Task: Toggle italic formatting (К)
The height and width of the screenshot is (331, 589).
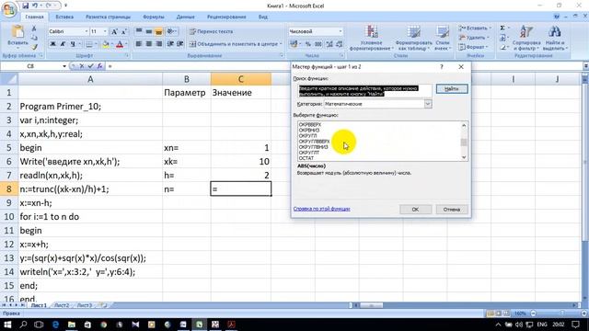Action: pyautogui.click(x=63, y=44)
